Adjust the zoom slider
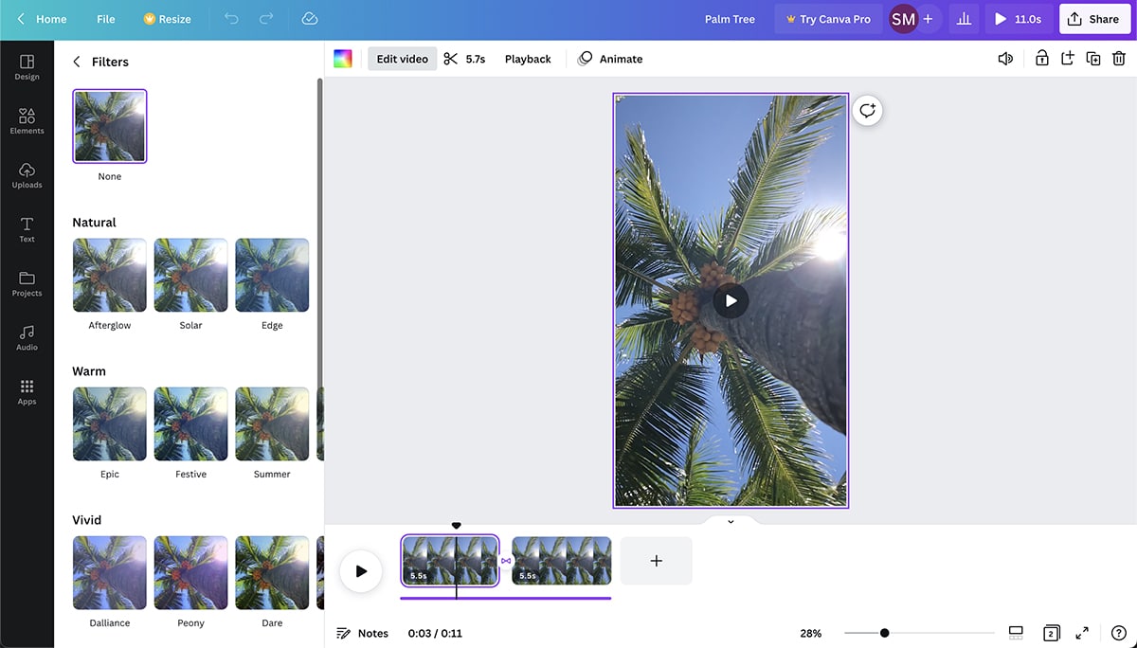This screenshot has width=1137, height=648. pyautogui.click(x=883, y=632)
